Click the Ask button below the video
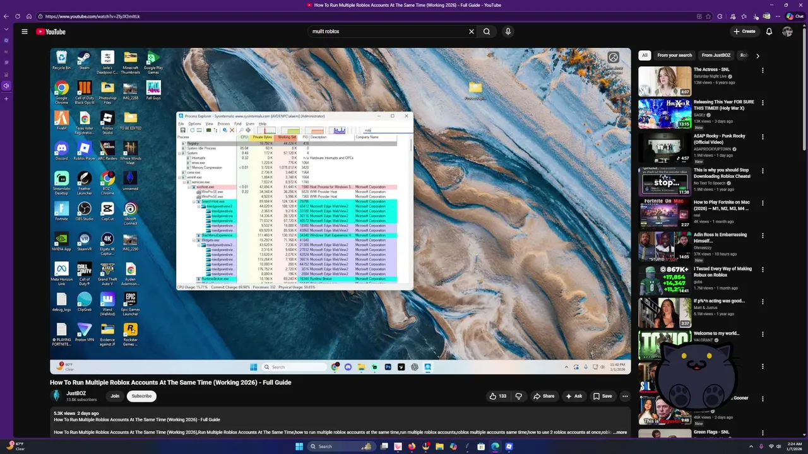The width and height of the screenshot is (808, 454). pyautogui.click(x=574, y=396)
